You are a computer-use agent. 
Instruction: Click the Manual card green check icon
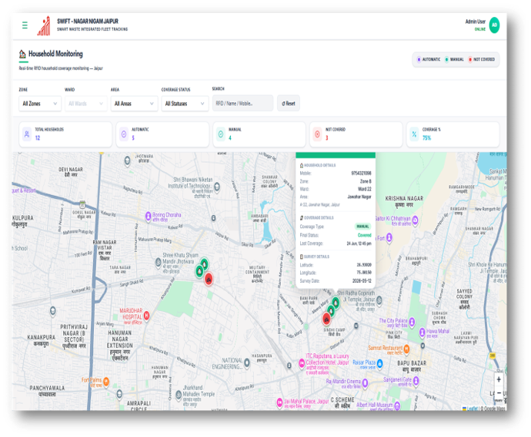pyautogui.click(x=221, y=134)
